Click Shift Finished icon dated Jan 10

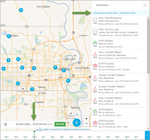[x=95, y=123]
